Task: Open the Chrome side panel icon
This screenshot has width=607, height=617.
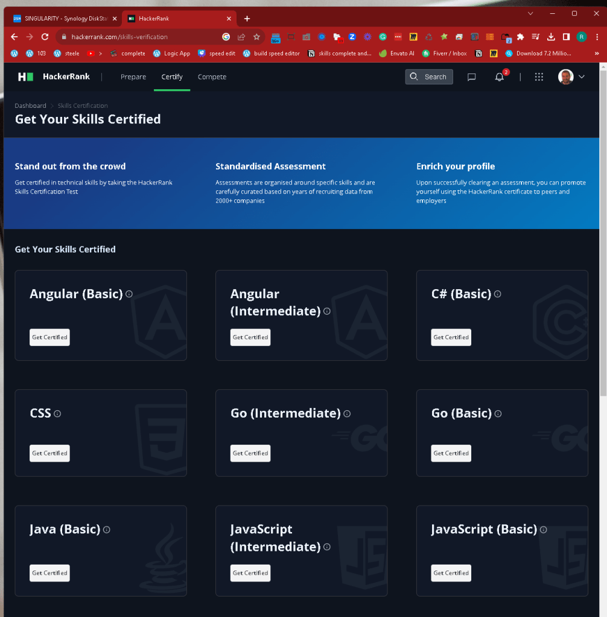Action: [x=566, y=37]
